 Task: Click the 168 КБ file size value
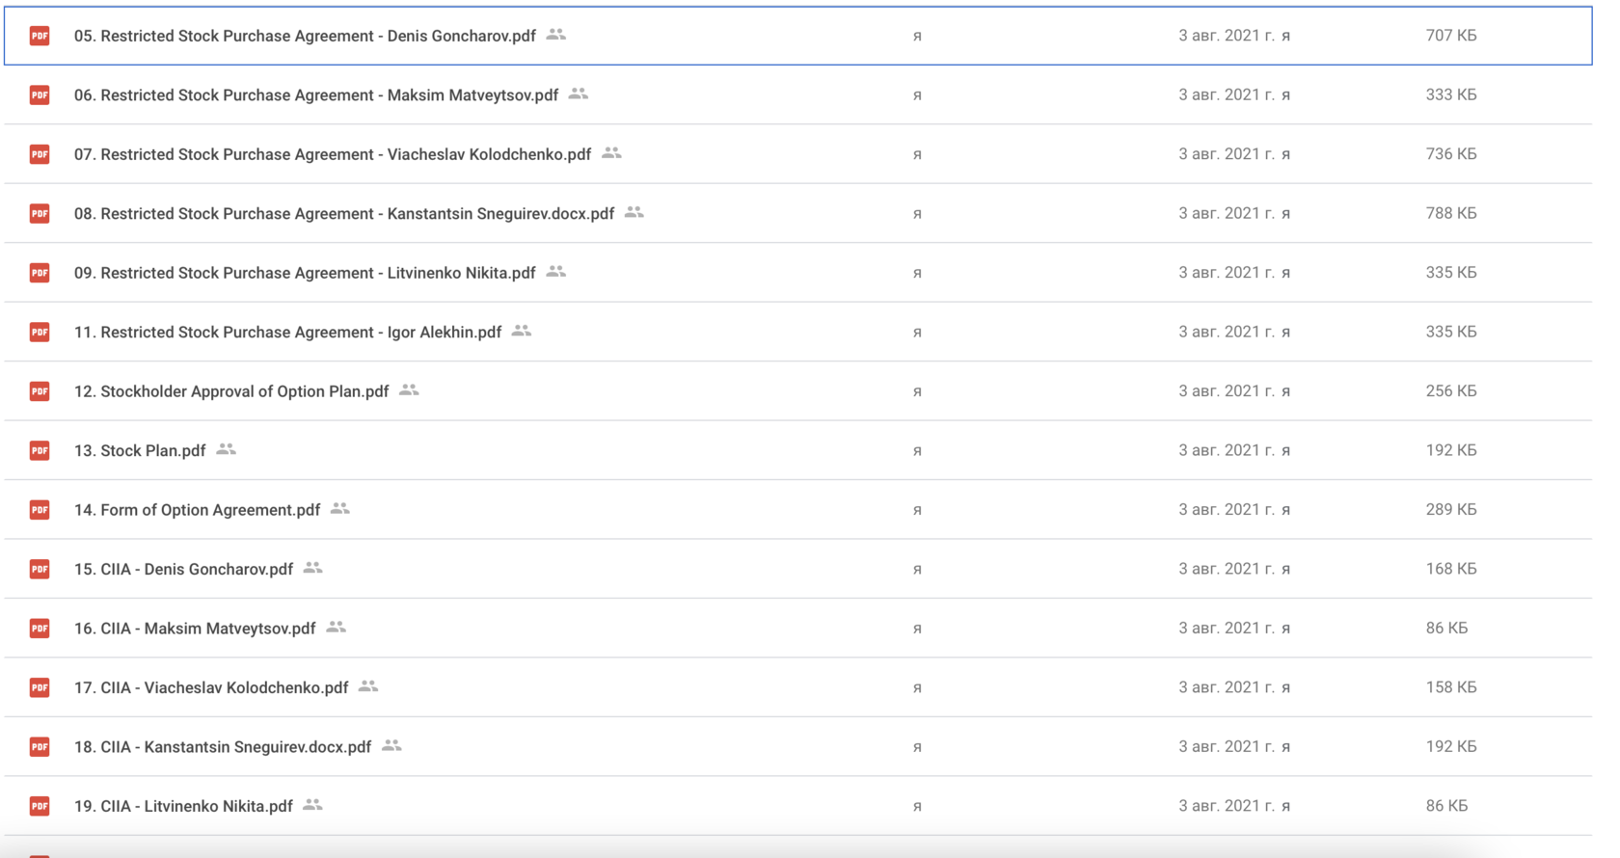point(1451,569)
